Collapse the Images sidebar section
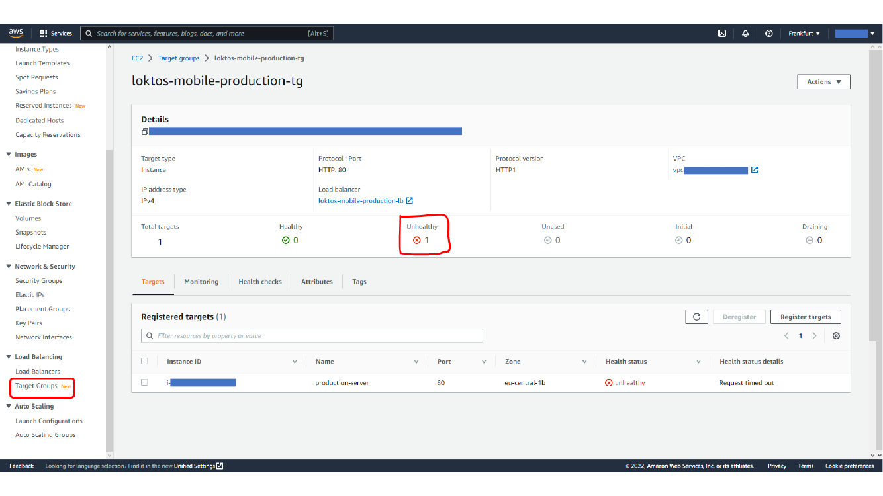 click(9, 155)
